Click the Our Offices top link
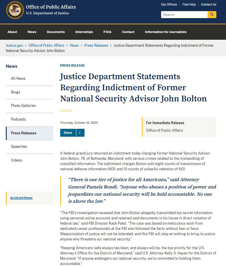 (x=169, y=5)
